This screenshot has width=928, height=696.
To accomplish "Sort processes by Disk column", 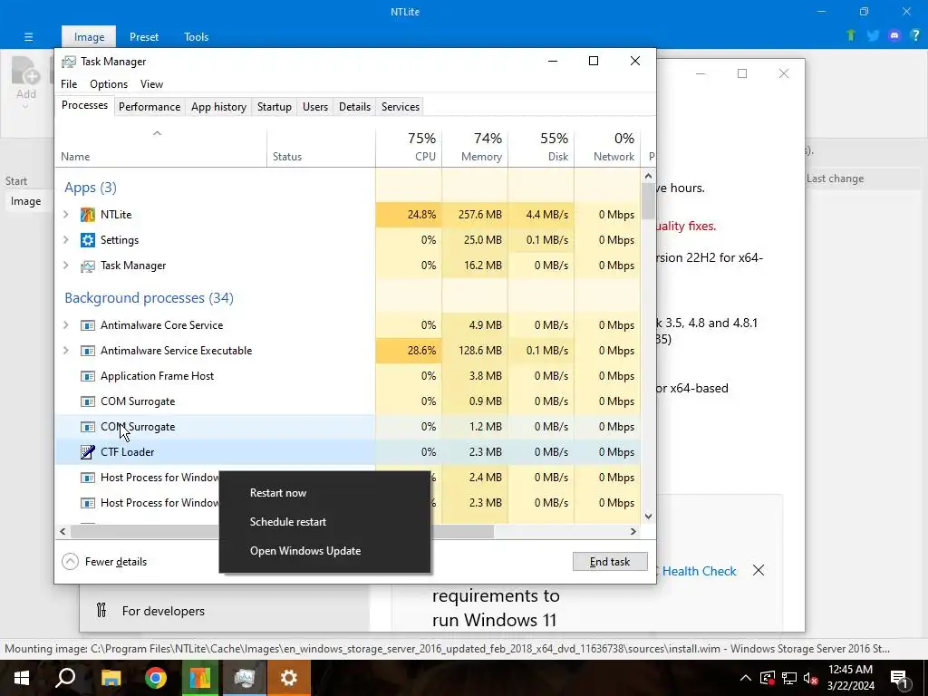I will tap(541, 147).
